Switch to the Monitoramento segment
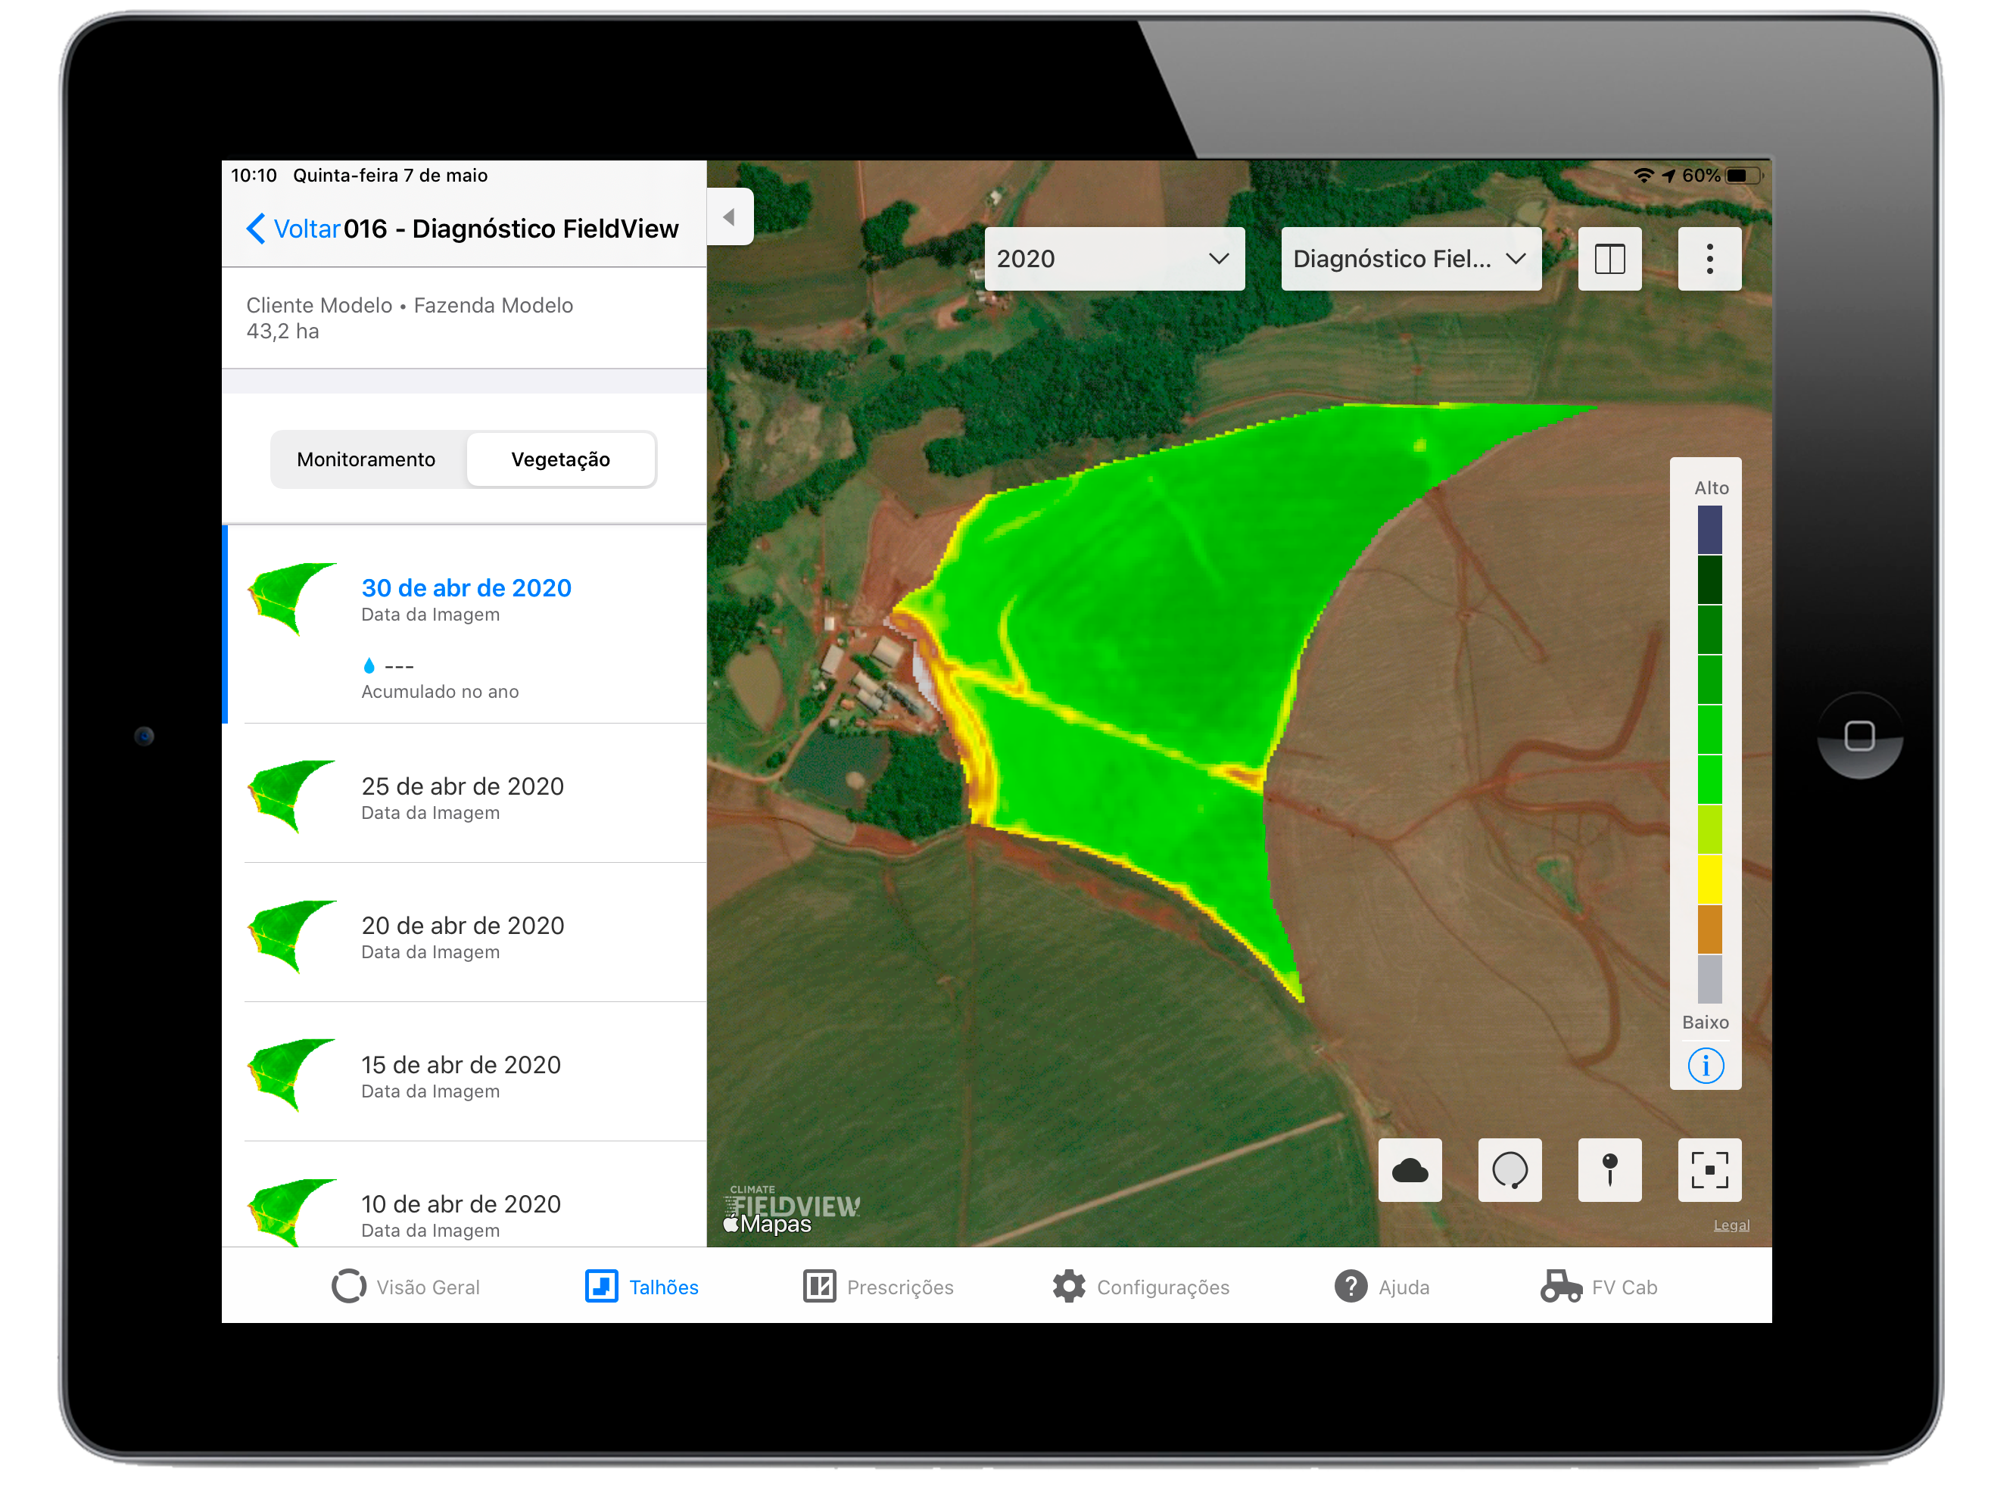This screenshot has height=1488, width=1994. pos(366,459)
